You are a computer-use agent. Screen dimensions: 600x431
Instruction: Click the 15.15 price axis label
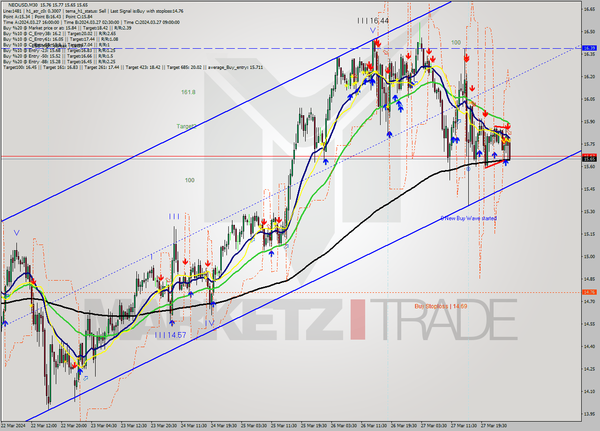589,234
